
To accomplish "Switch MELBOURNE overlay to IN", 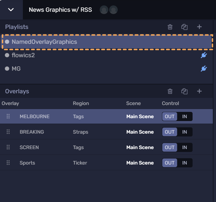I will point(185,117).
